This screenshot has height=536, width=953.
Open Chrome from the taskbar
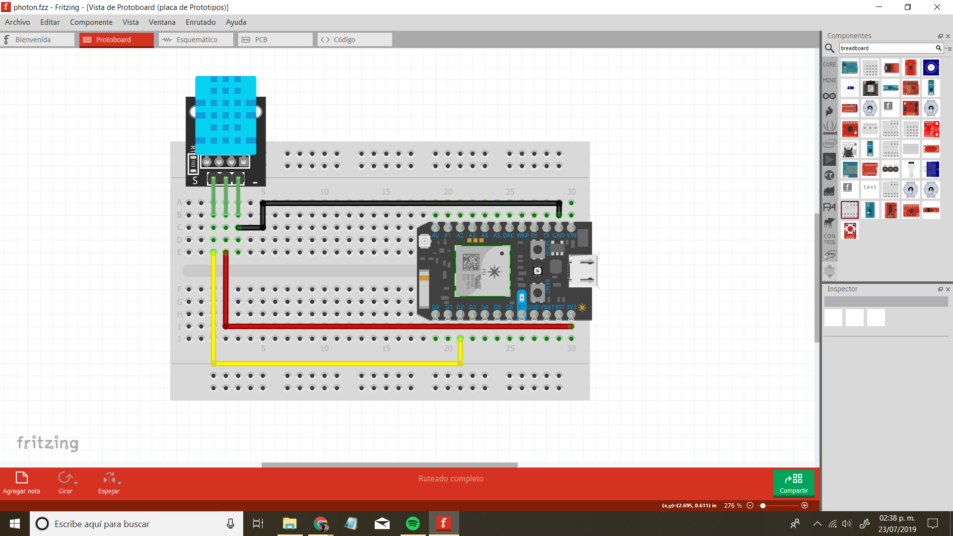[321, 524]
